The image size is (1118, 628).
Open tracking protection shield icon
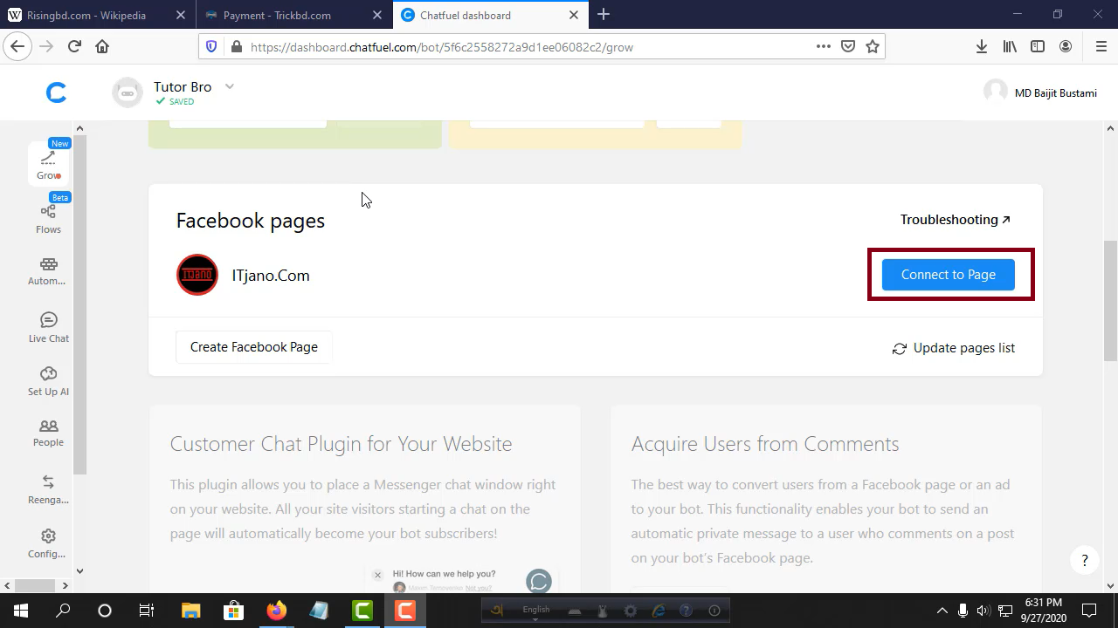tap(211, 47)
